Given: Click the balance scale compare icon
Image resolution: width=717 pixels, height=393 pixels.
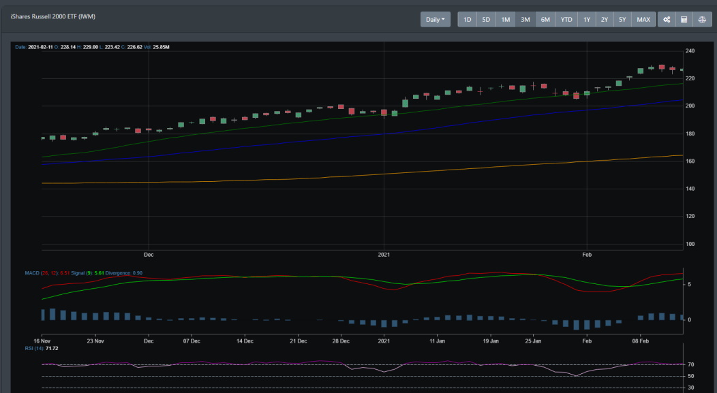Looking at the screenshot, I should point(702,20).
